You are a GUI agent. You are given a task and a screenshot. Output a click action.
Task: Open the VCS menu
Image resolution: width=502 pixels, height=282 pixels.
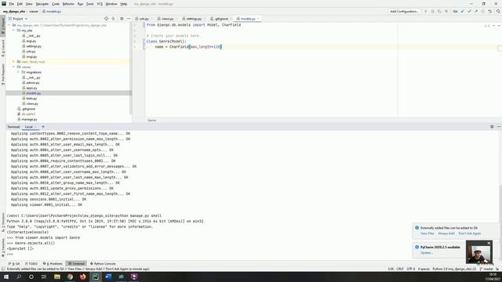point(100,4)
